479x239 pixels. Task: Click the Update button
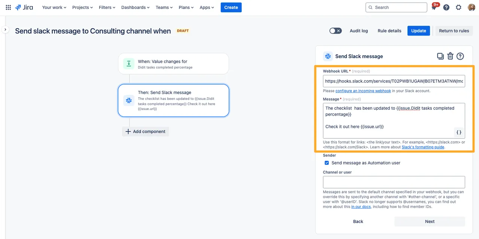pyautogui.click(x=419, y=31)
